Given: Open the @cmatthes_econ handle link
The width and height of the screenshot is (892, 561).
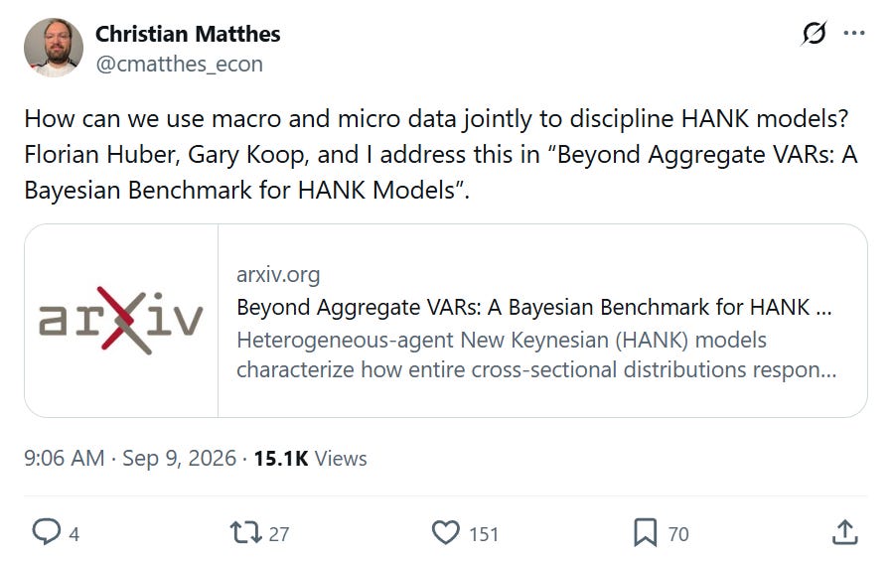Looking at the screenshot, I should [x=179, y=65].
